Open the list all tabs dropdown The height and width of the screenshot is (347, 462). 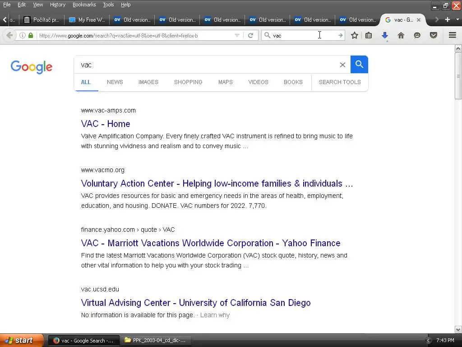click(x=457, y=19)
